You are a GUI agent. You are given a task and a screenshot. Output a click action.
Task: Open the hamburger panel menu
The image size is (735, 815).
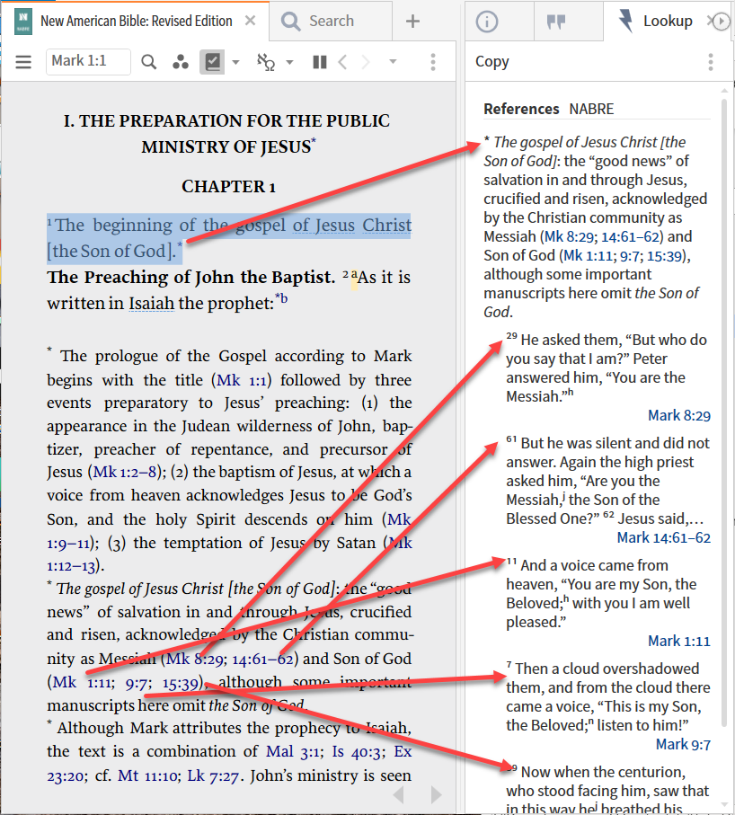coord(23,62)
